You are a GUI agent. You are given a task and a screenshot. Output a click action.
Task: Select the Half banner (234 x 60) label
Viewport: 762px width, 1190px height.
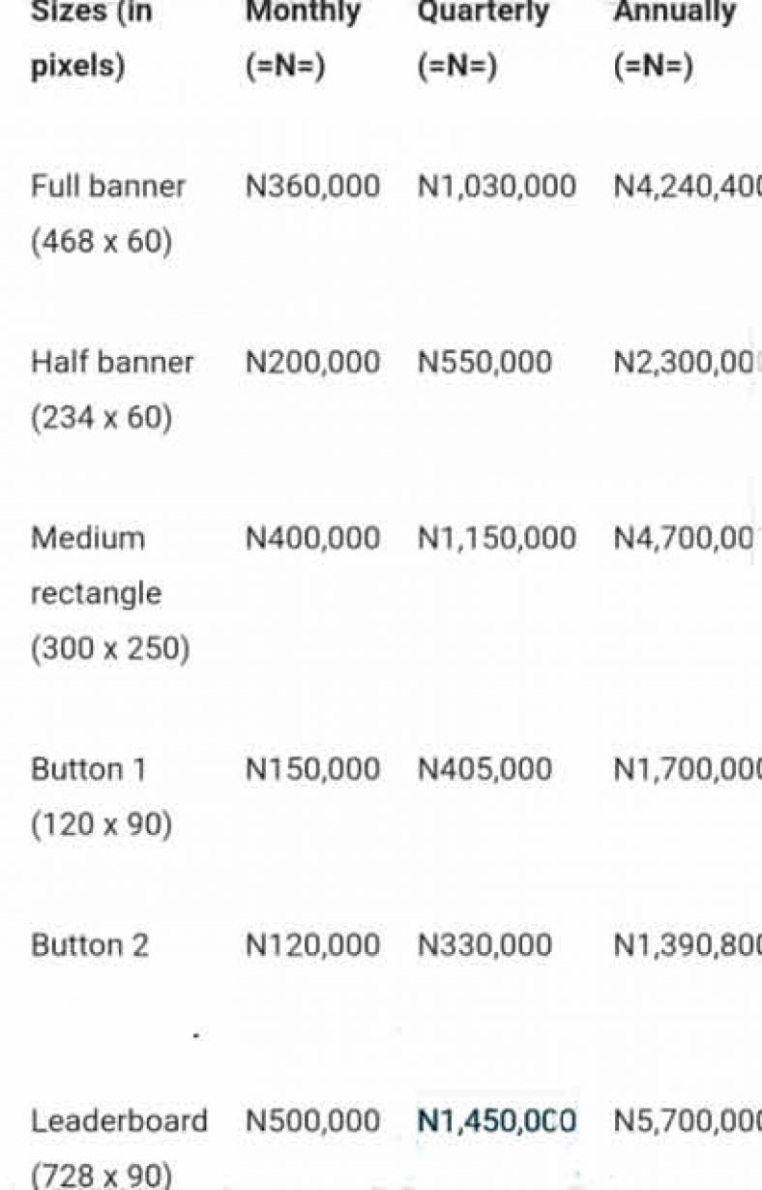(x=112, y=389)
